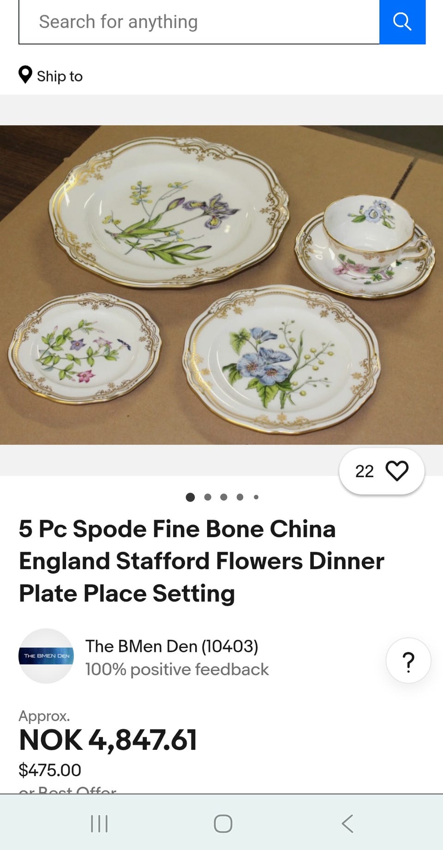Open the Spode place setting main photo

[221, 285]
